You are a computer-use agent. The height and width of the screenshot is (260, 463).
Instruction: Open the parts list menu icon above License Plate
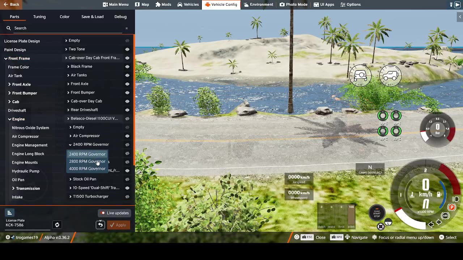[10, 213]
